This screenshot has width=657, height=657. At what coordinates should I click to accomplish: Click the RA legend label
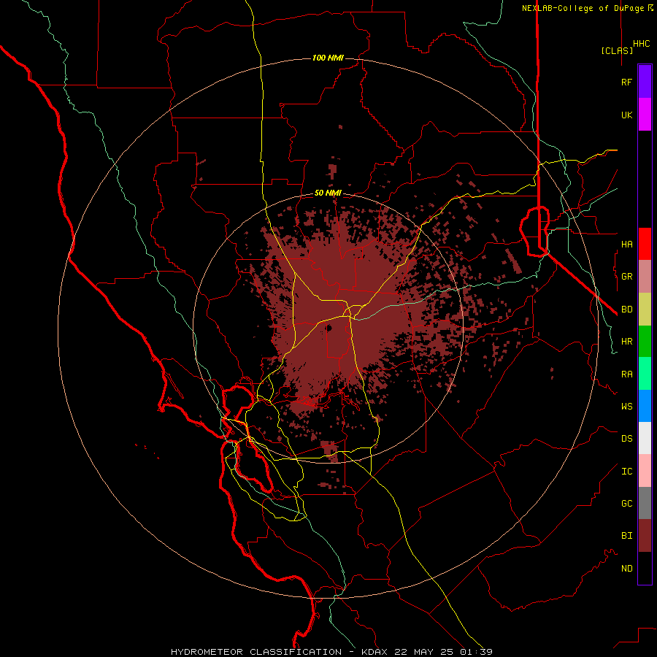pyautogui.click(x=626, y=374)
